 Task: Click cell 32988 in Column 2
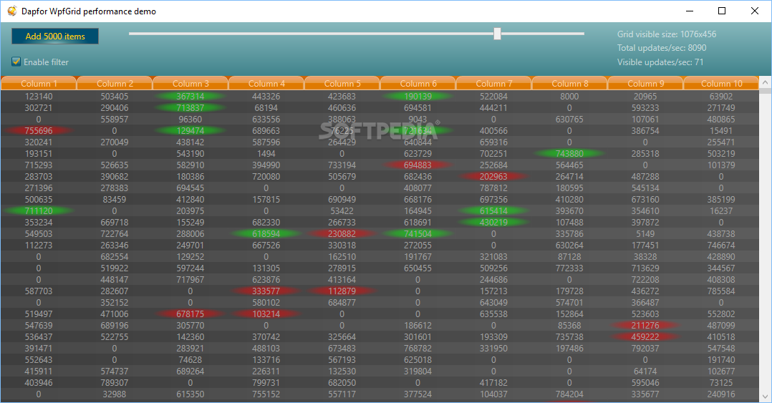click(x=115, y=394)
